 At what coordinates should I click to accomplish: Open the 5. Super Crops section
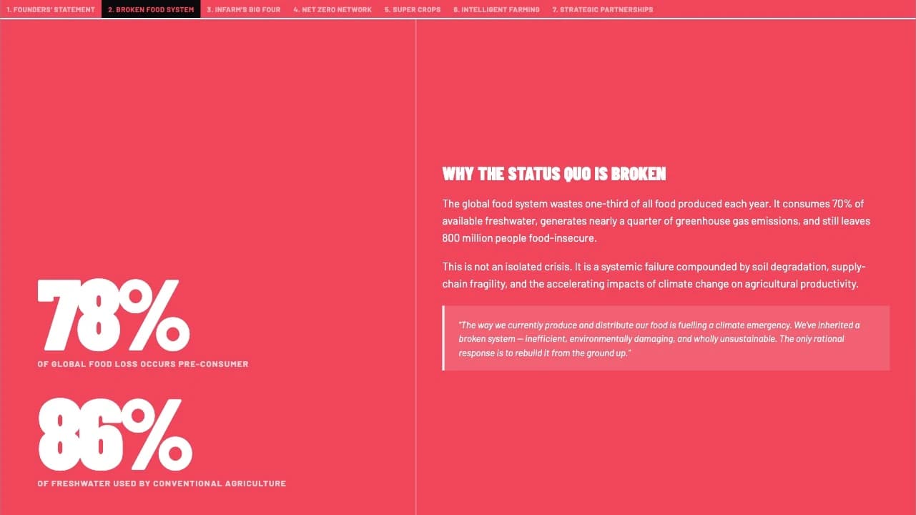tap(413, 9)
